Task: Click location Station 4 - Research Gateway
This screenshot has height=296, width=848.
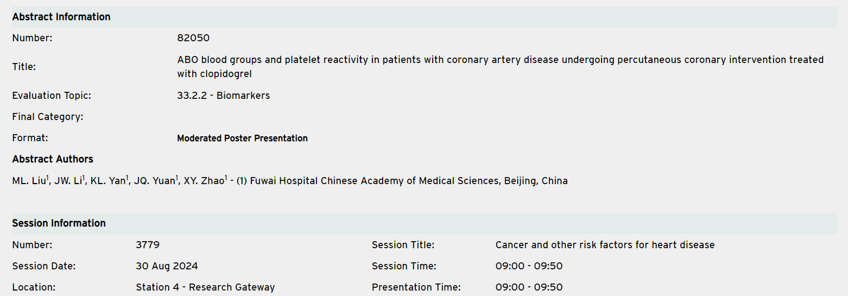Action: click(205, 287)
